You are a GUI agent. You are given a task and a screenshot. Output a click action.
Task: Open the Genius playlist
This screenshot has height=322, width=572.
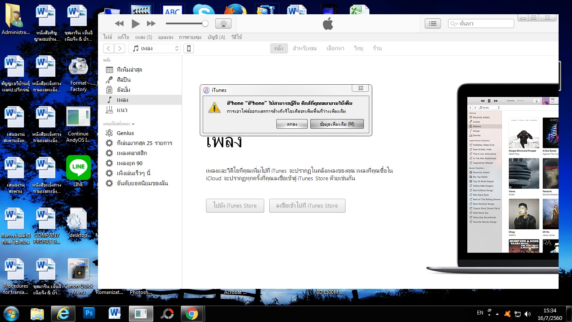coord(140,133)
